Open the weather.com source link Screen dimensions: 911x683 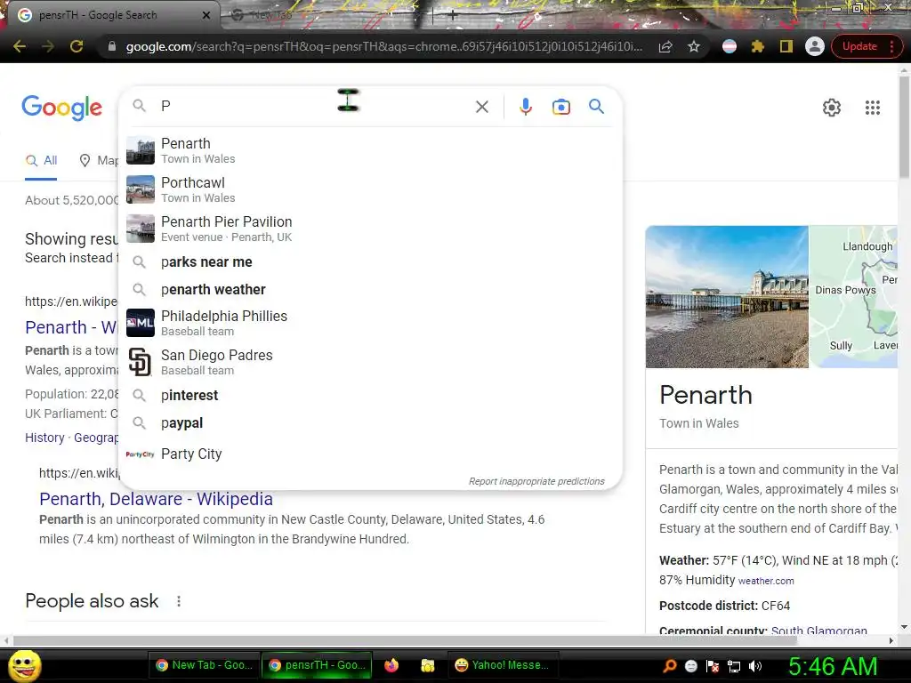pos(766,581)
